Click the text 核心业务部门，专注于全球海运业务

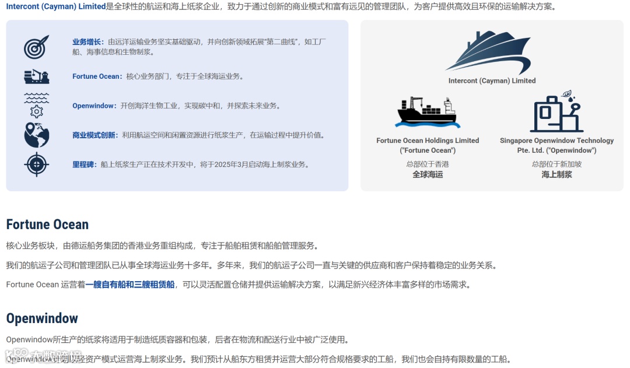coord(186,76)
